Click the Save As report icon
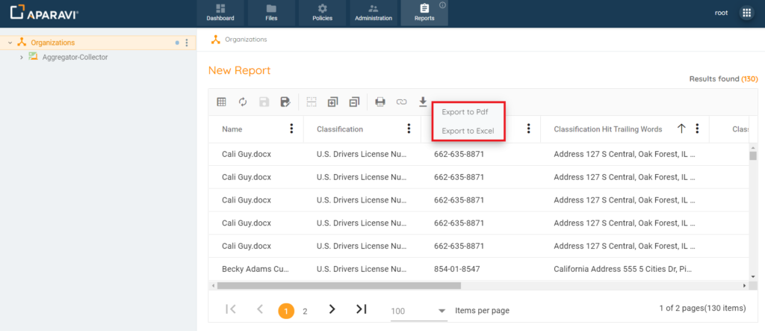This screenshot has width=765, height=331. (x=285, y=102)
